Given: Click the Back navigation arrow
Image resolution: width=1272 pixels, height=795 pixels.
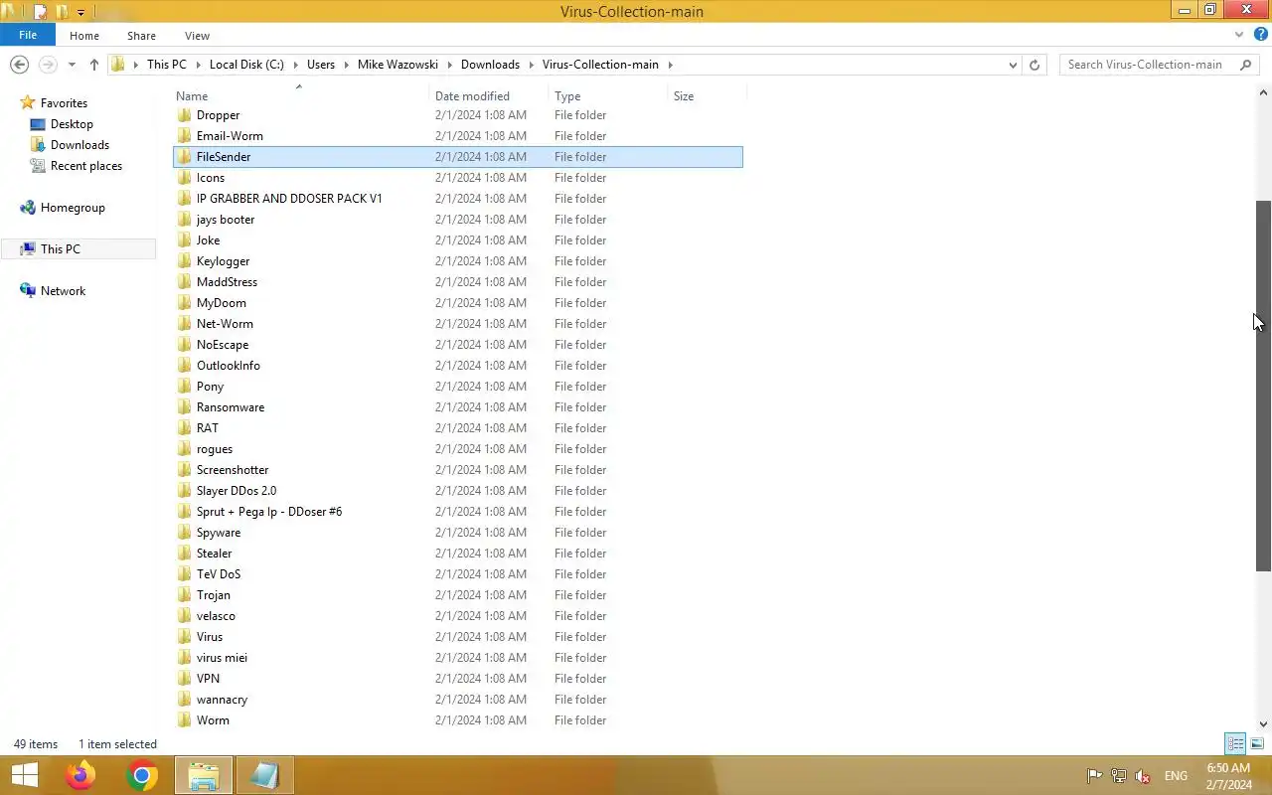Looking at the screenshot, I should [x=19, y=65].
